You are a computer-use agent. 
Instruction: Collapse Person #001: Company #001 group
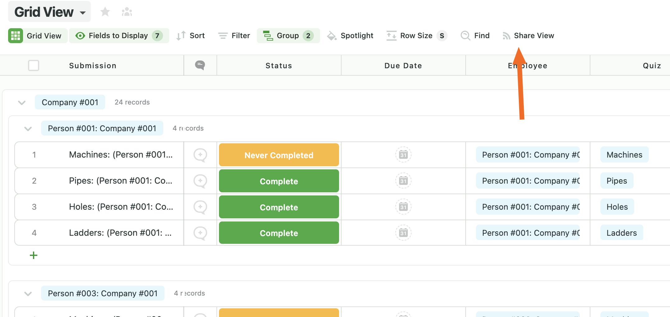click(x=28, y=128)
